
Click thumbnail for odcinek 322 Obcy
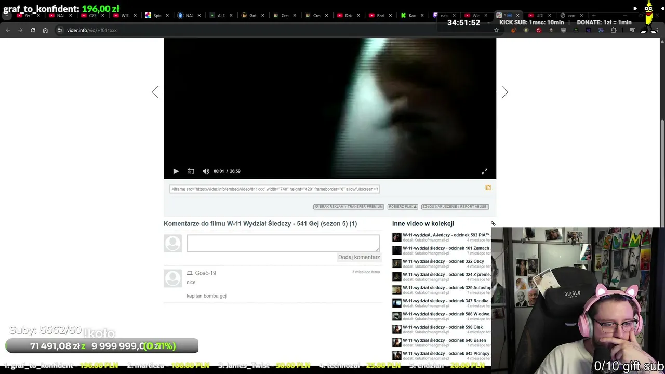pos(396,263)
